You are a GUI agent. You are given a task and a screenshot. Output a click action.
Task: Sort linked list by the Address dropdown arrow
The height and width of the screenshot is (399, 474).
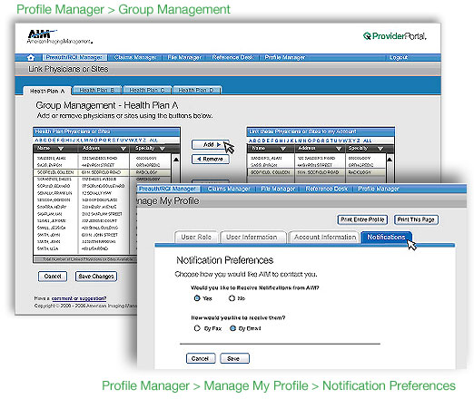[x=339, y=149]
